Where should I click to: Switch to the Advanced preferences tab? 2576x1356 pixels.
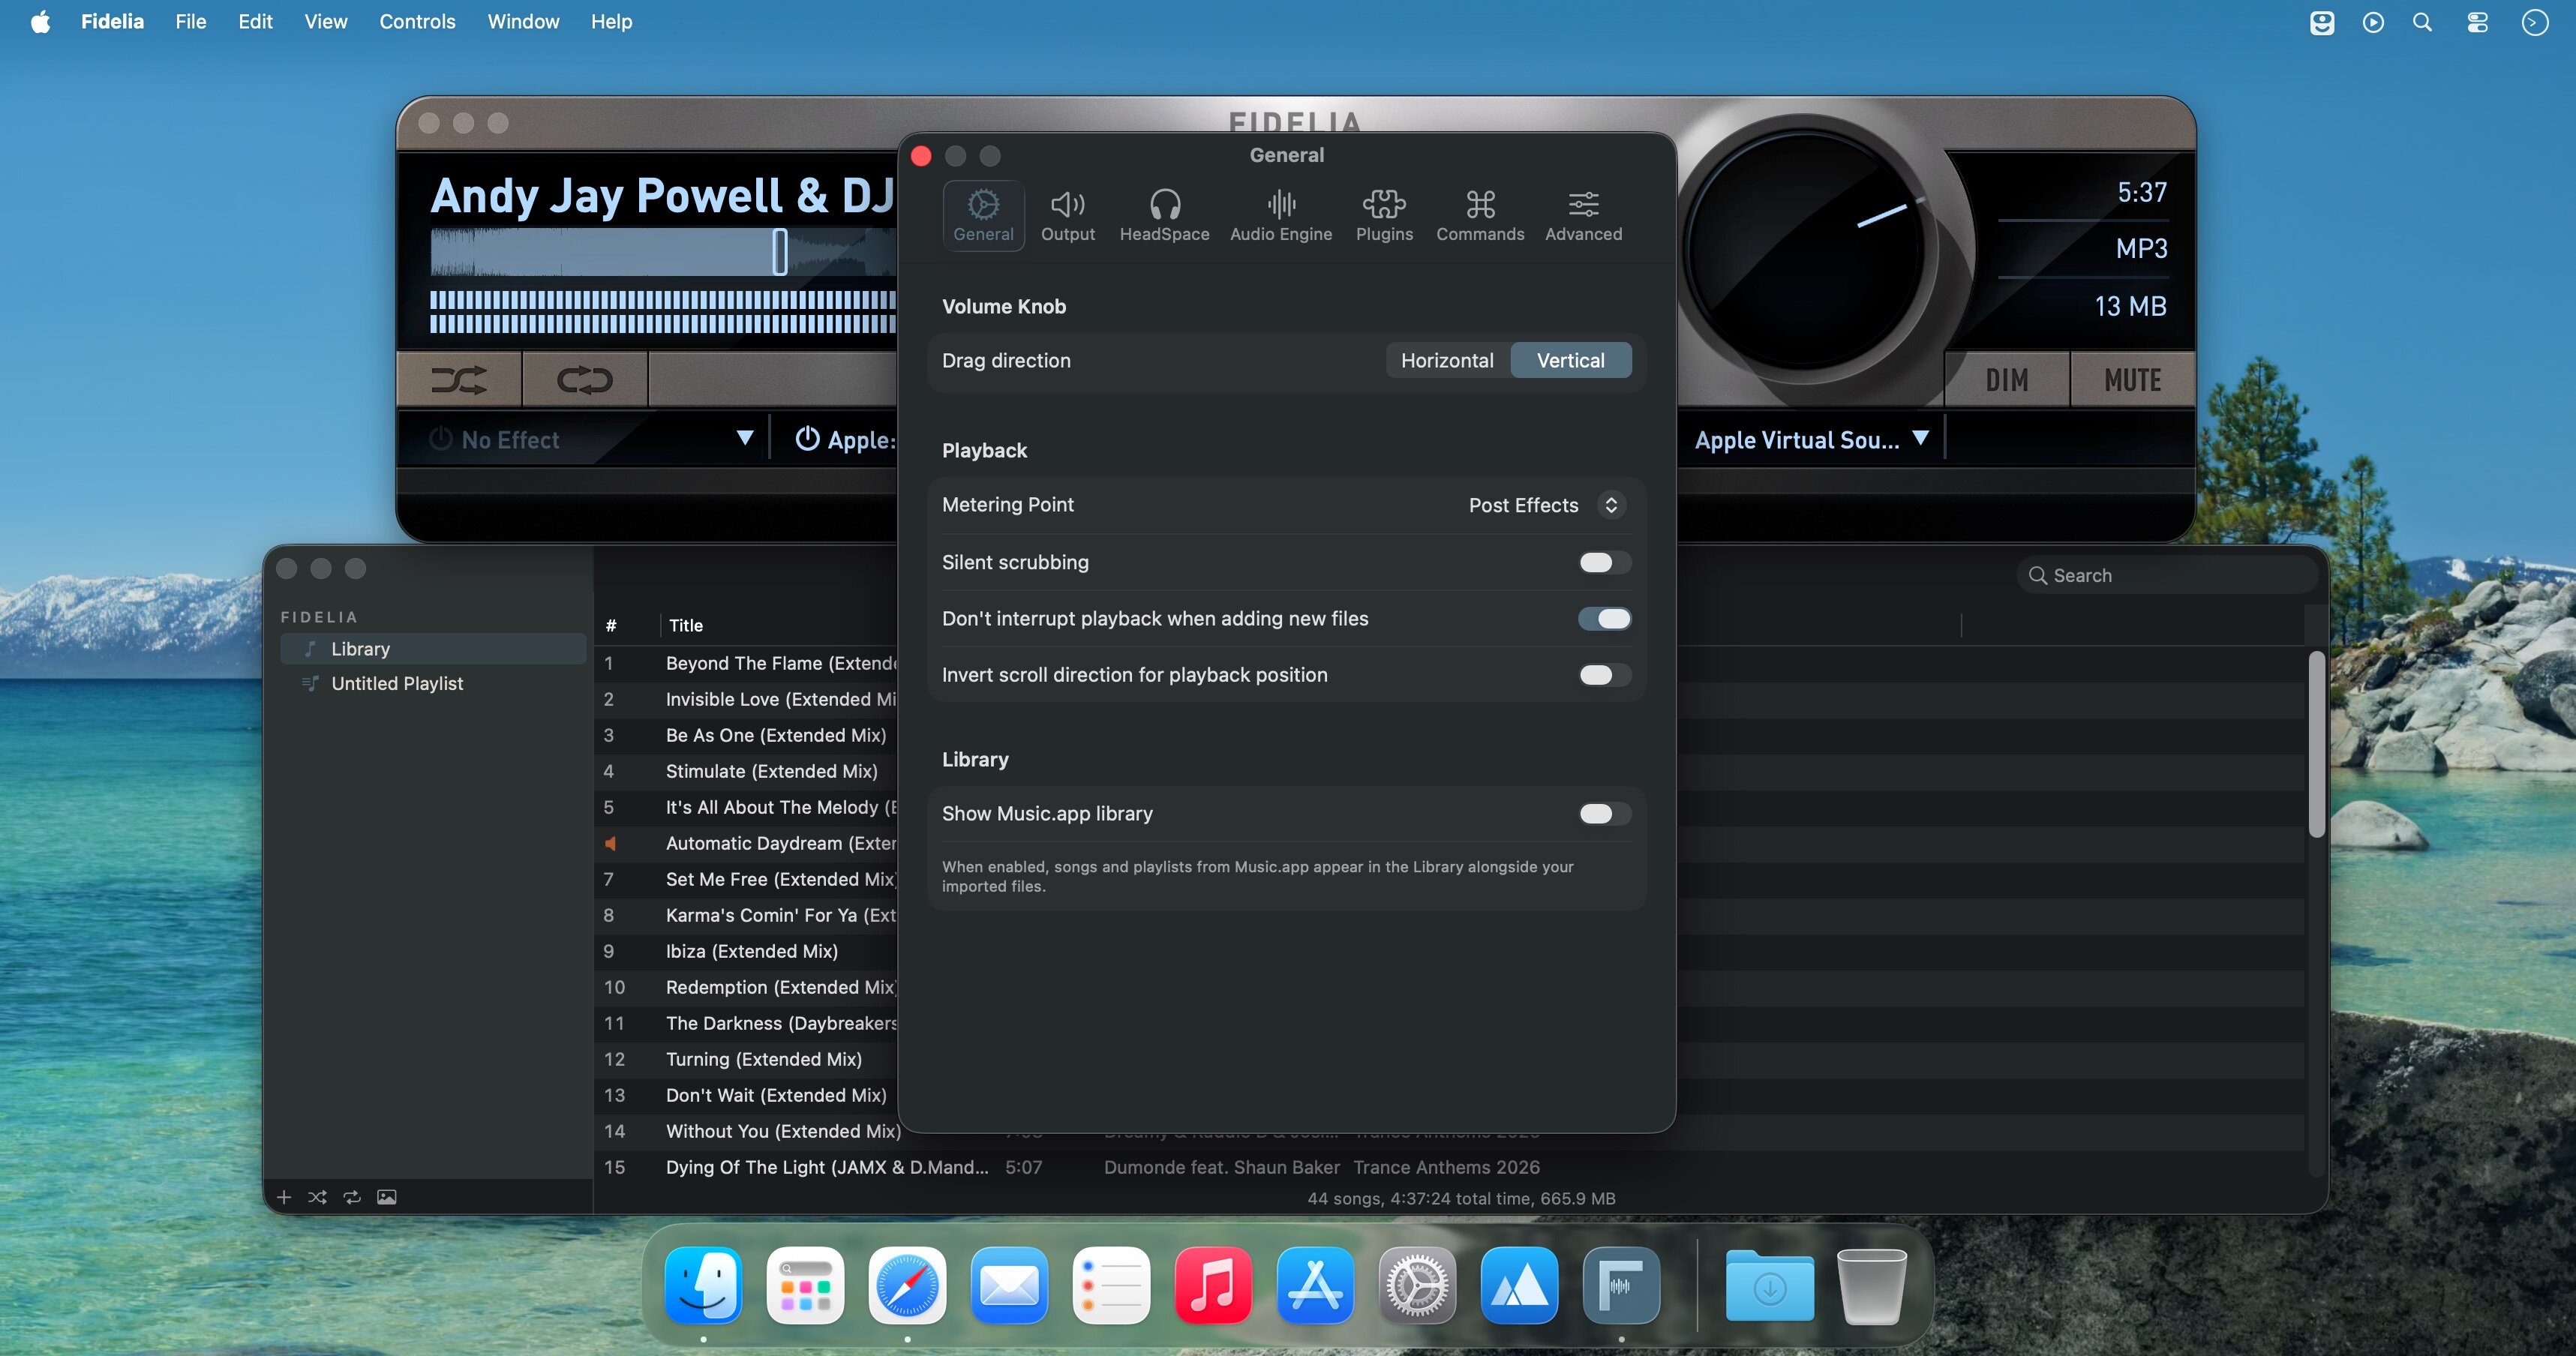(x=1583, y=215)
